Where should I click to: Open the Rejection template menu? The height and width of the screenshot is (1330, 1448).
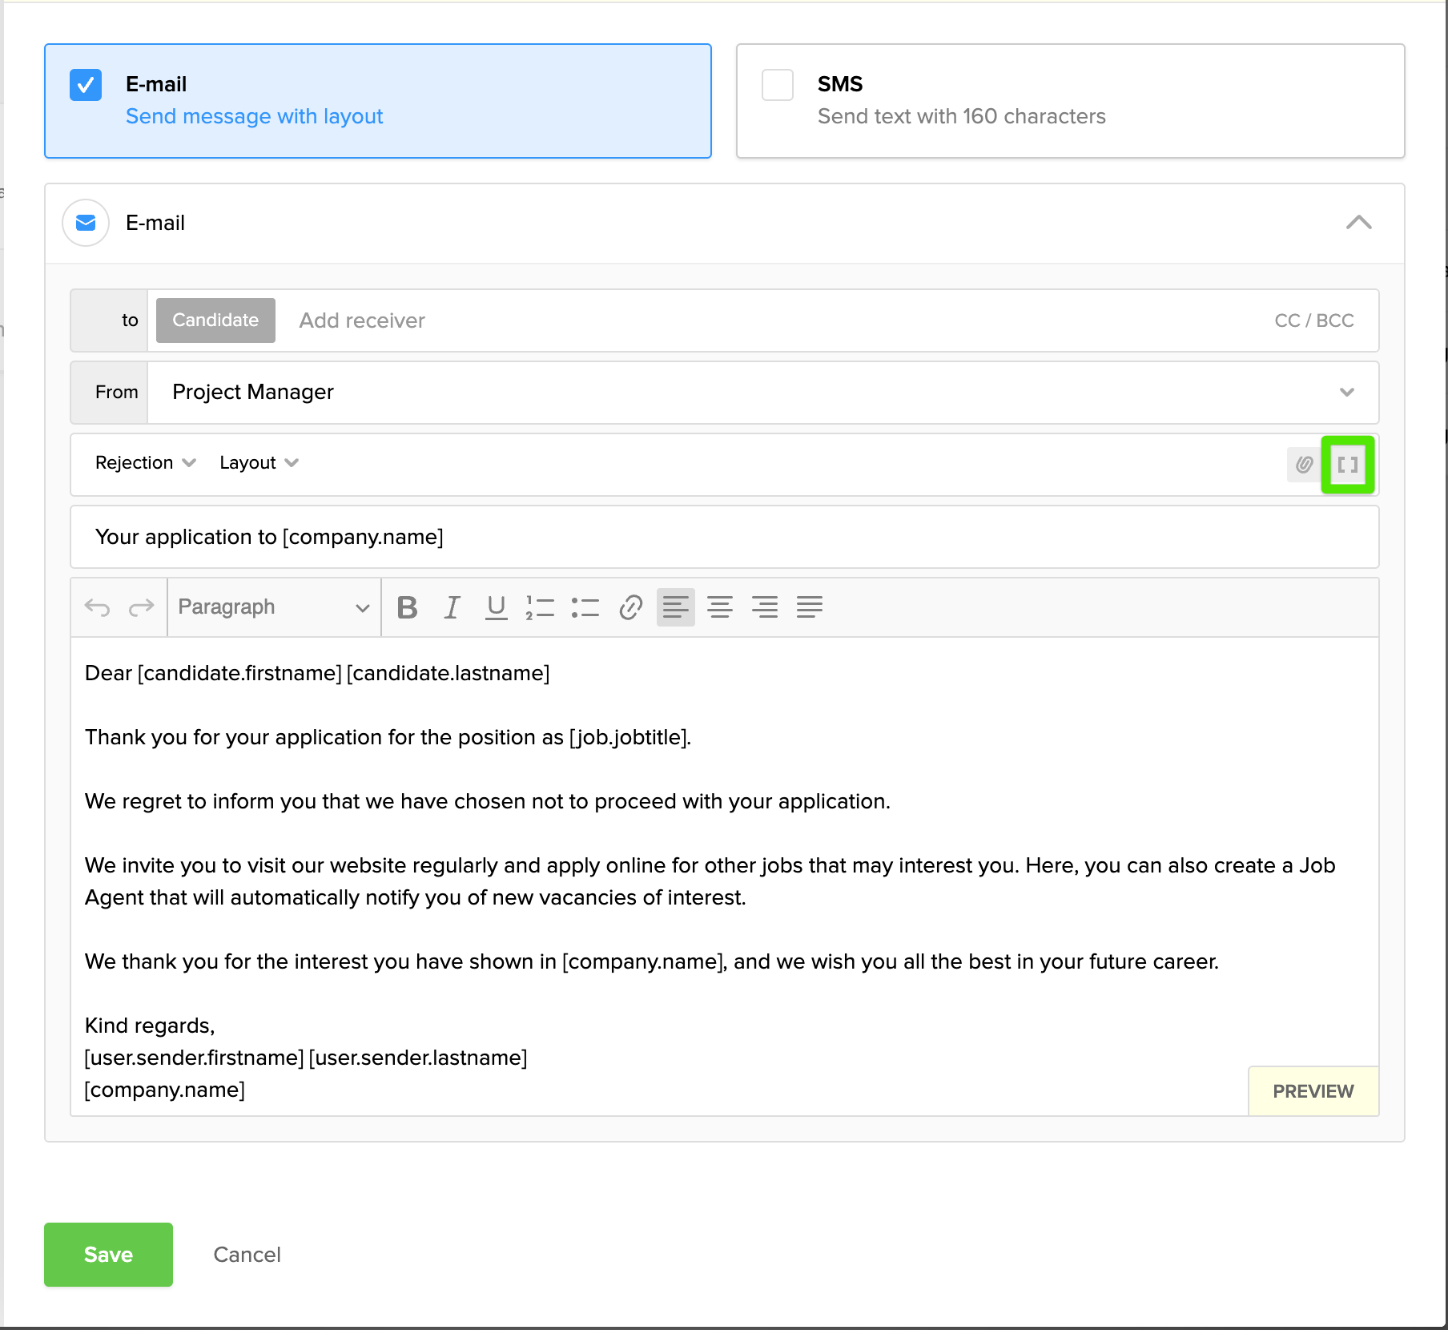pos(145,463)
